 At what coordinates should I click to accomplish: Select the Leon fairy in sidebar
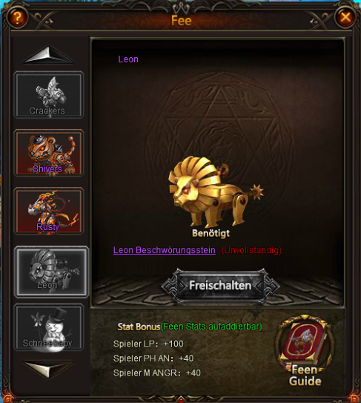click(x=51, y=272)
